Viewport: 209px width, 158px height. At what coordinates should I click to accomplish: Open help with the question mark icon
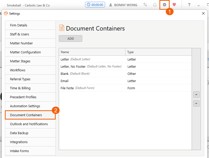coord(189,5)
